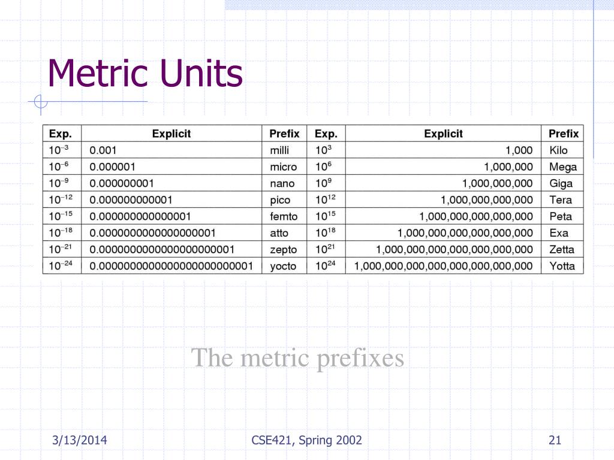Click the explicit value in the Zetta row
This screenshot has height=460, width=614.
tap(455, 249)
